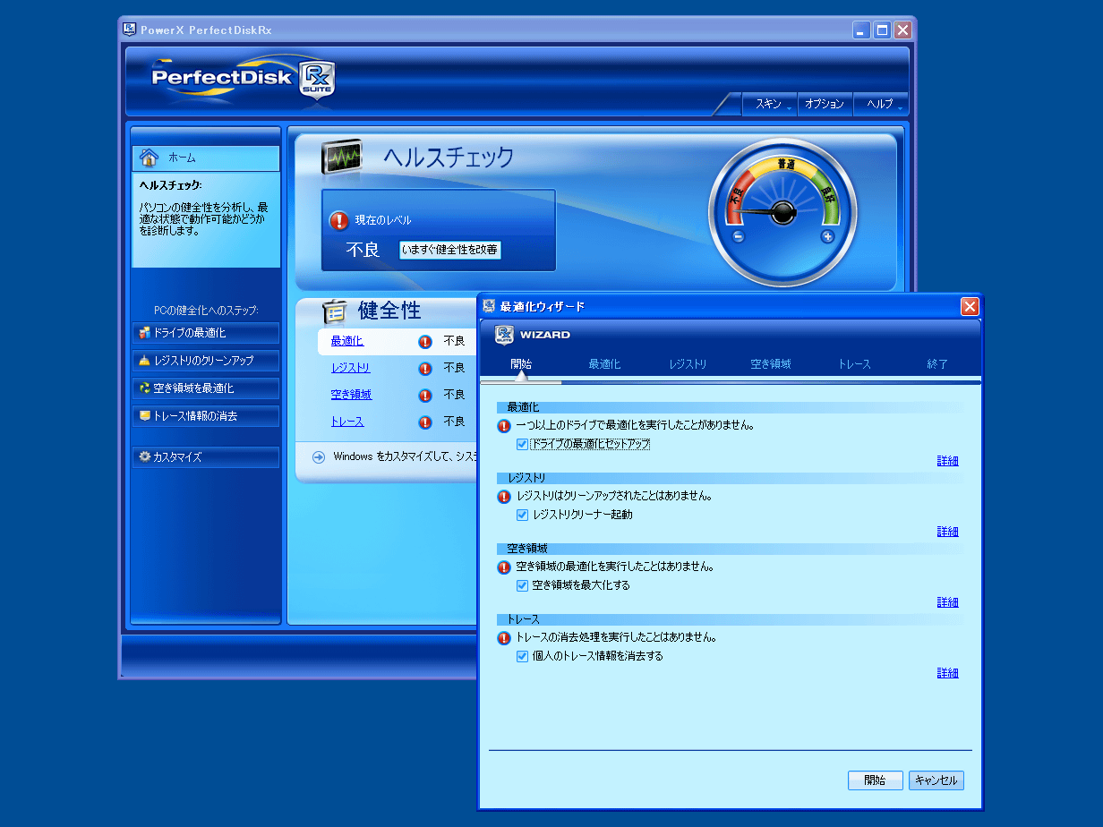Viewport: 1103px width, 827px height.
Task: Click the warning icon in トレース row of health list
Action: [x=425, y=422]
